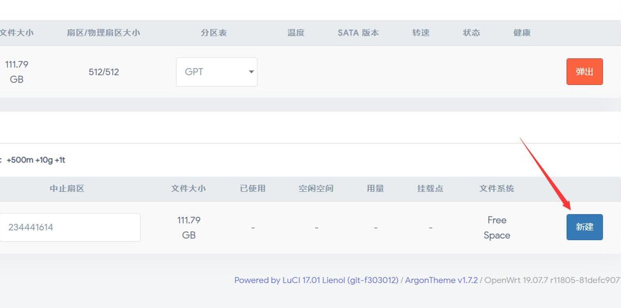
Task: Click the 分区表 column header
Action: [x=214, y=33]
